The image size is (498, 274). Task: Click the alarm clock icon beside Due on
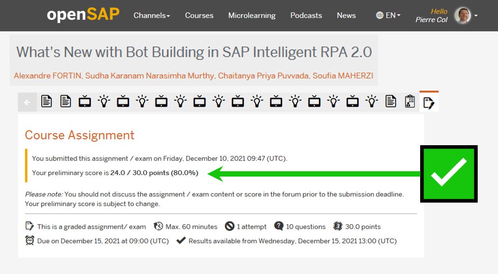pyautogui.click(x=29, y=240)
